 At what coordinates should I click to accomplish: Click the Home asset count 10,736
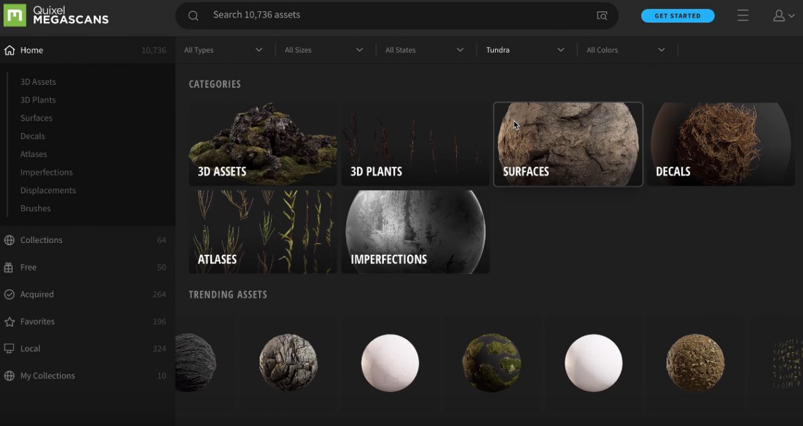coord(154,50)
